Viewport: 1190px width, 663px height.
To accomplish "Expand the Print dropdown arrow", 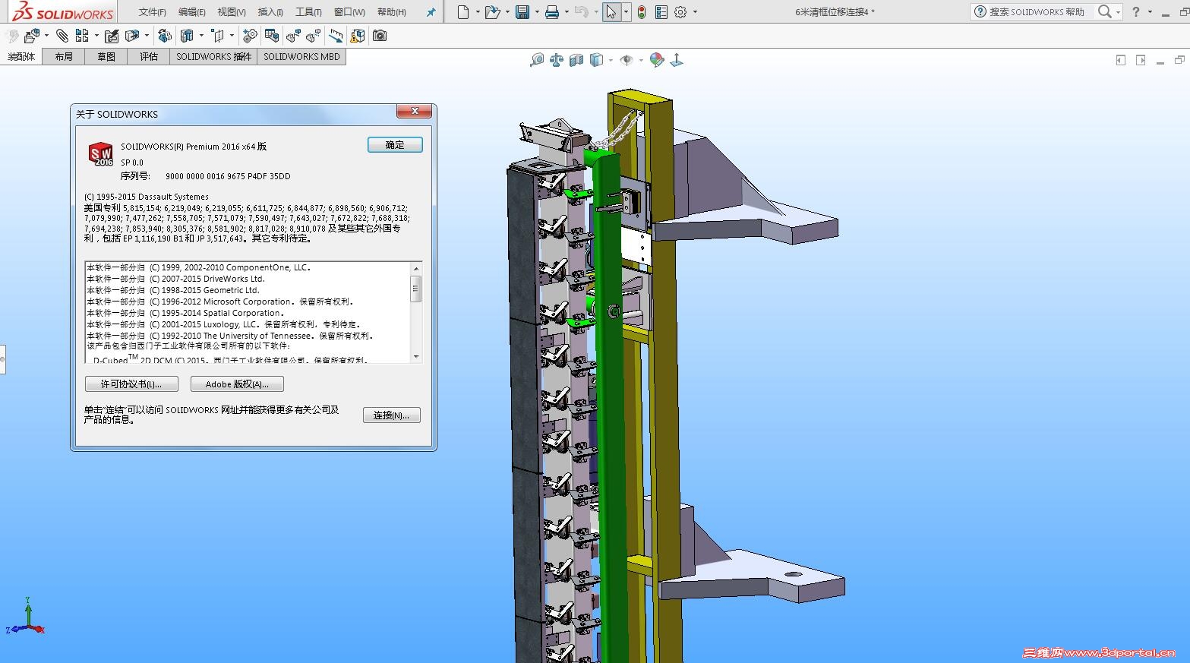I will coord(567,12).
